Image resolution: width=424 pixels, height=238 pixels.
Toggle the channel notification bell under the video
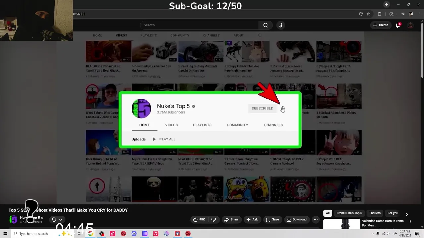point(54,219)
